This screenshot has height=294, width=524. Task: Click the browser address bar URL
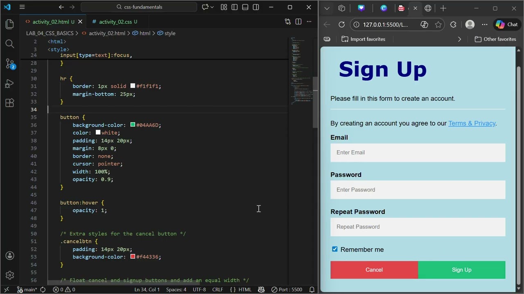(x=386, y=24)
